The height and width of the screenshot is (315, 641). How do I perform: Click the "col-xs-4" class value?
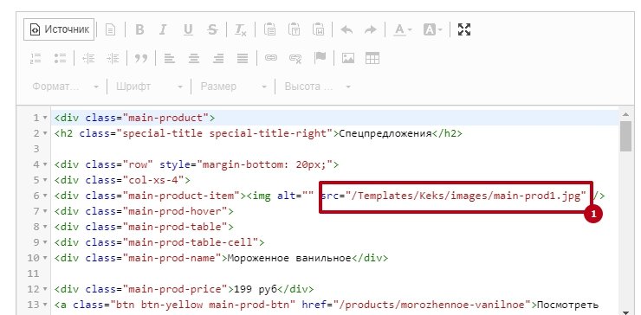[x=153, y=181]
